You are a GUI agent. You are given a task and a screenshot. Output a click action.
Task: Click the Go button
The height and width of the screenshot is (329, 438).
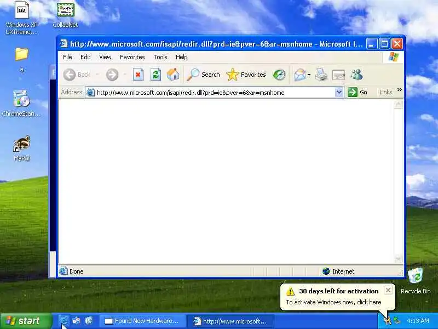point(358,92)
